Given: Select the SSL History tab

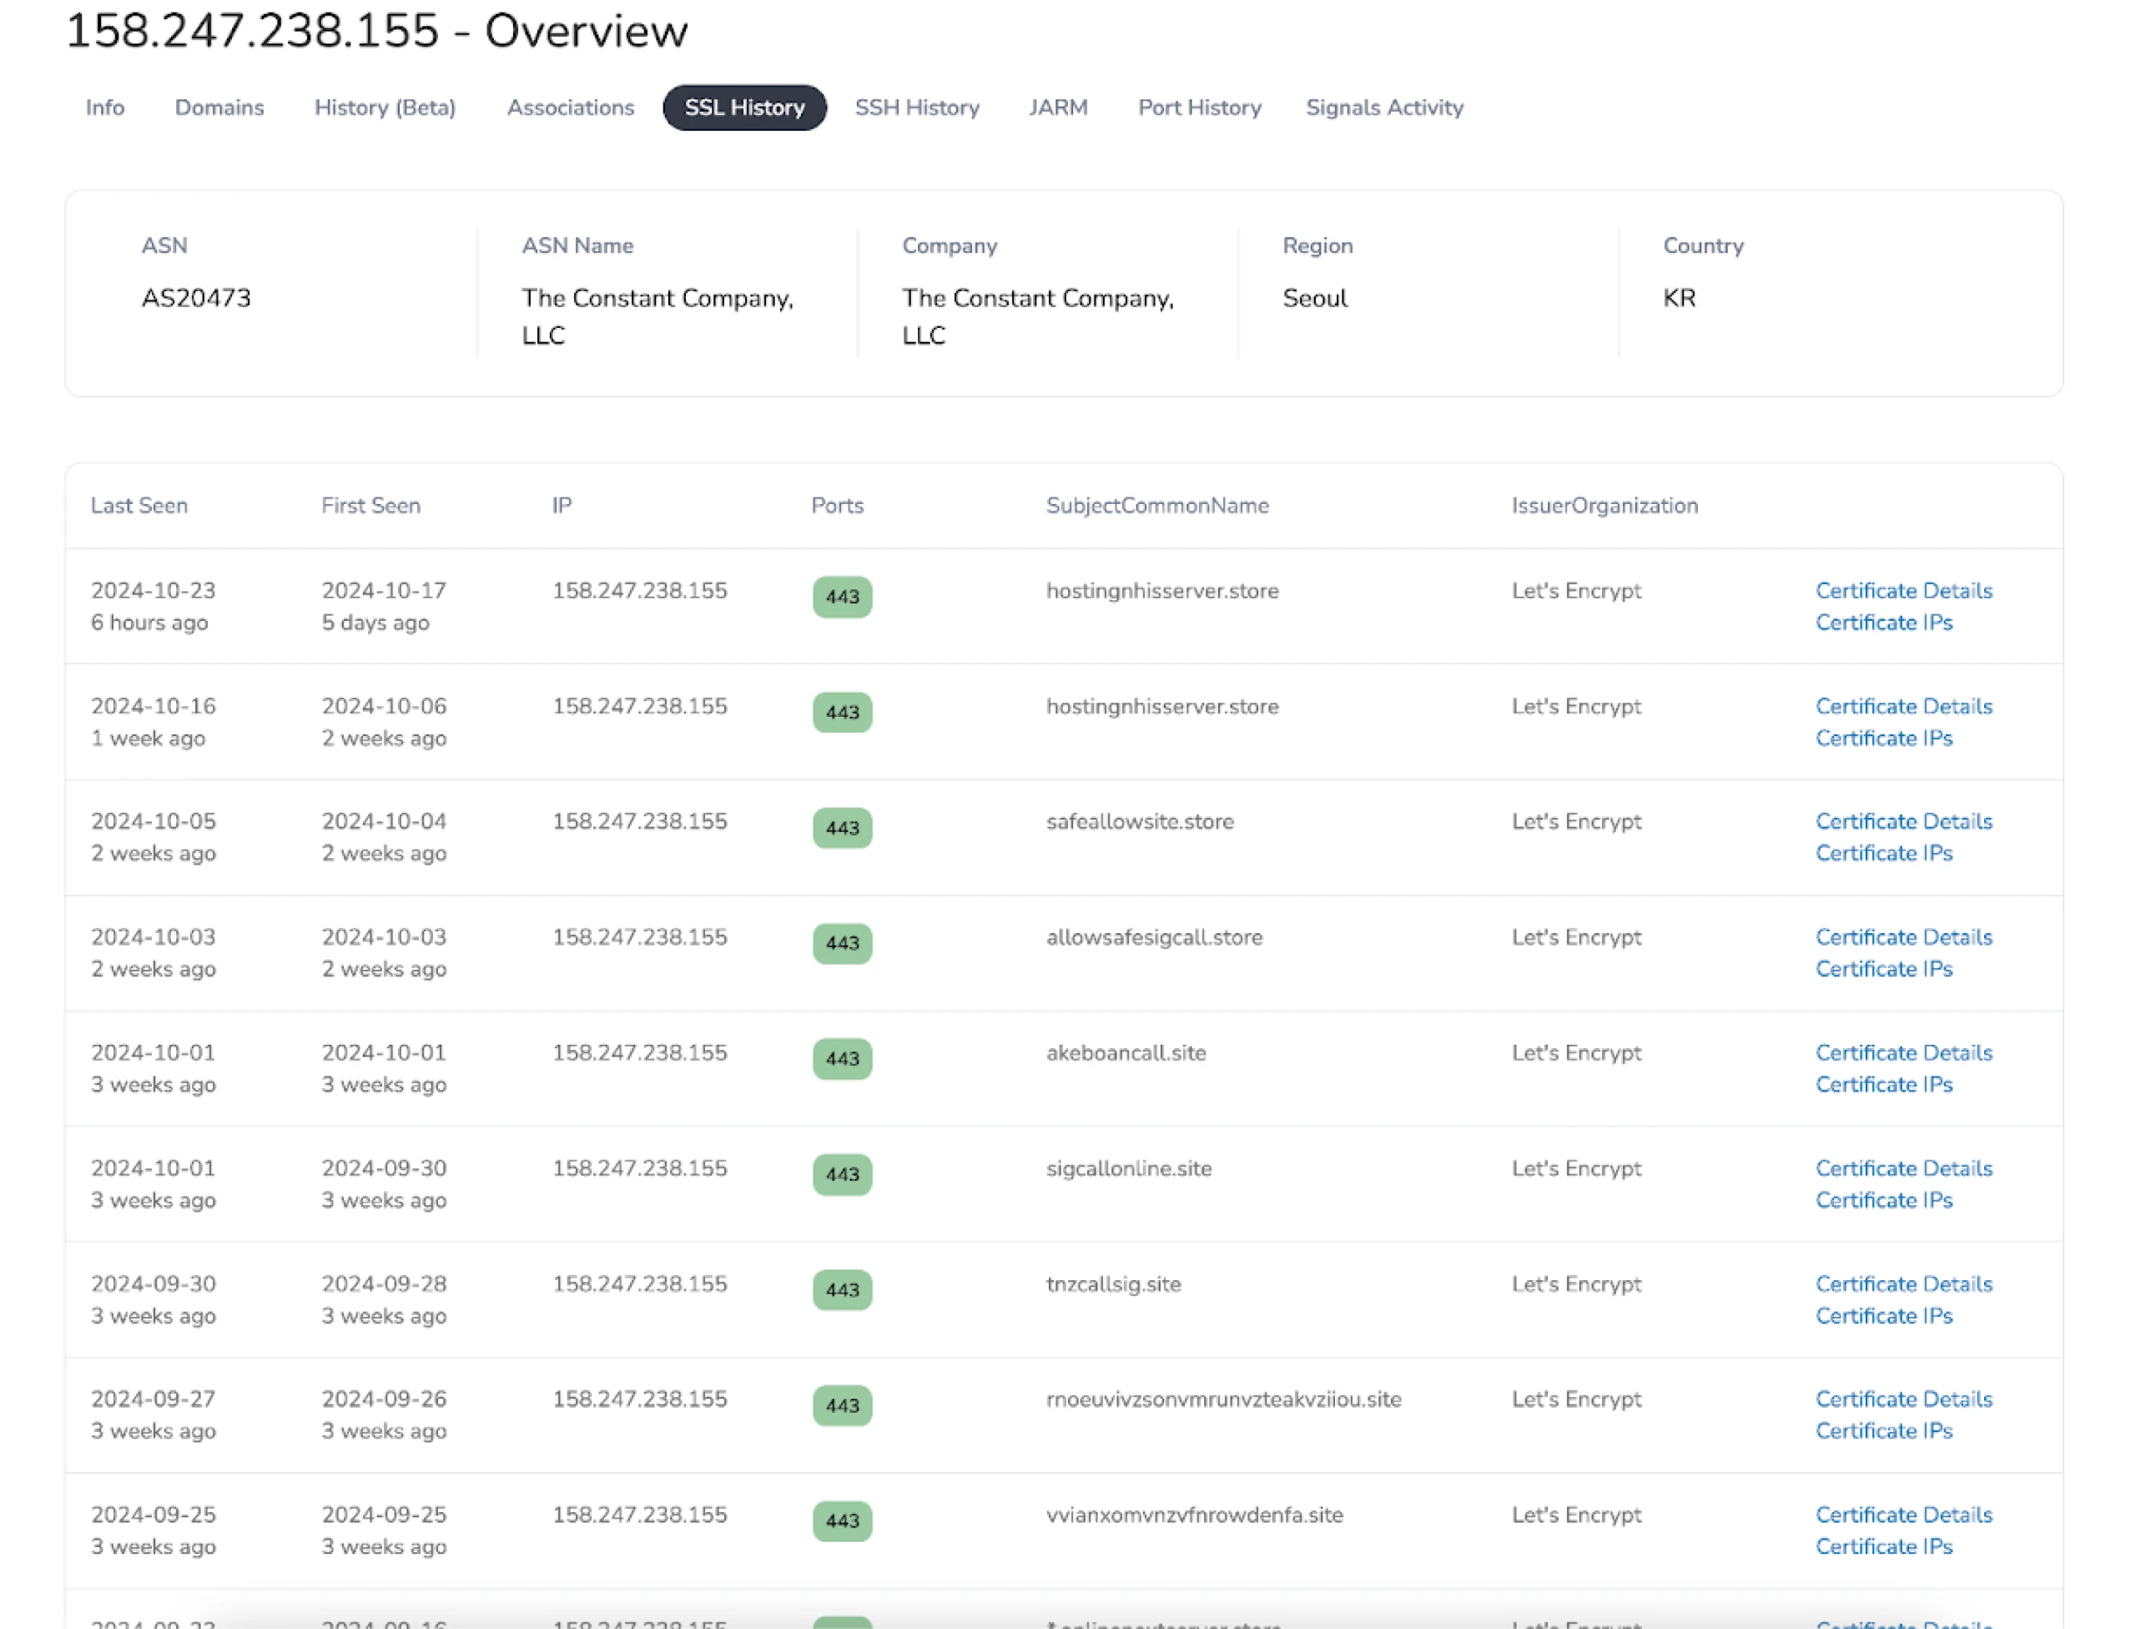Looking at the screenshot, I should coord(743,108).
